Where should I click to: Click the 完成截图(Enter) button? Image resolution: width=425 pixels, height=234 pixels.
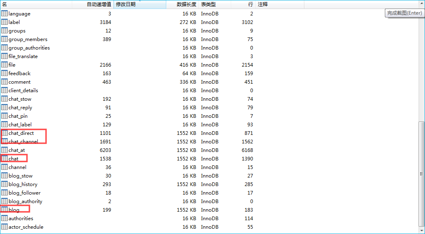[x=404, y=13]
